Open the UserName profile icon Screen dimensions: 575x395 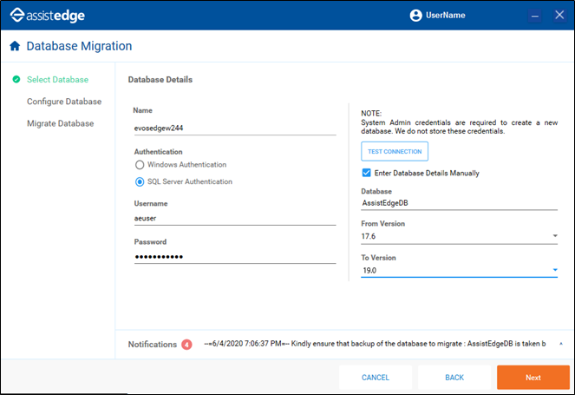tap(415, 15)
